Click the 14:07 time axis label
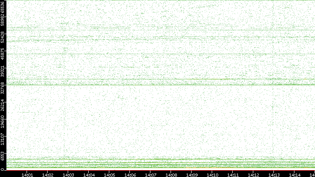Screen dimensions: 315x177 [x=150, y=175]
